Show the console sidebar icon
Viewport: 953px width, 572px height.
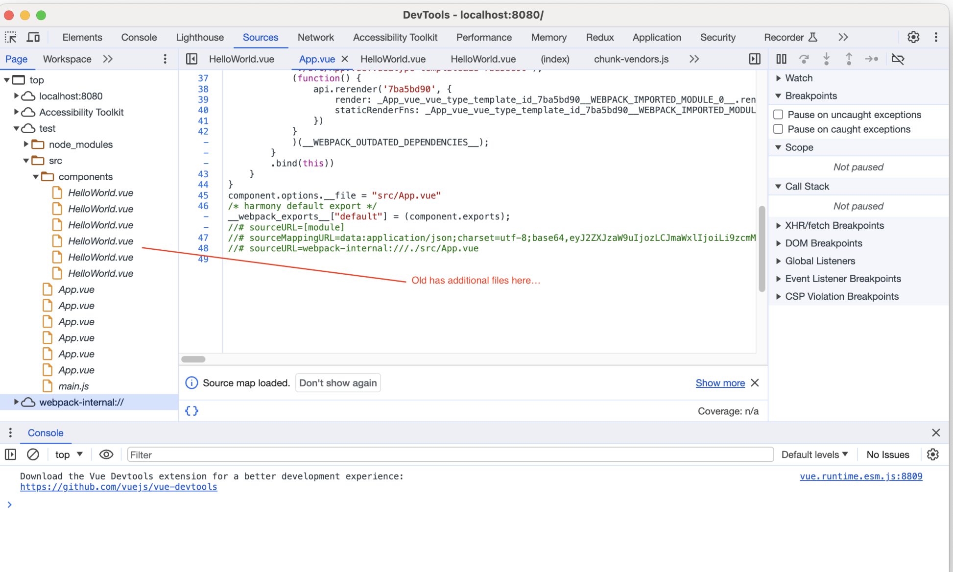click(x=10, y=454)
